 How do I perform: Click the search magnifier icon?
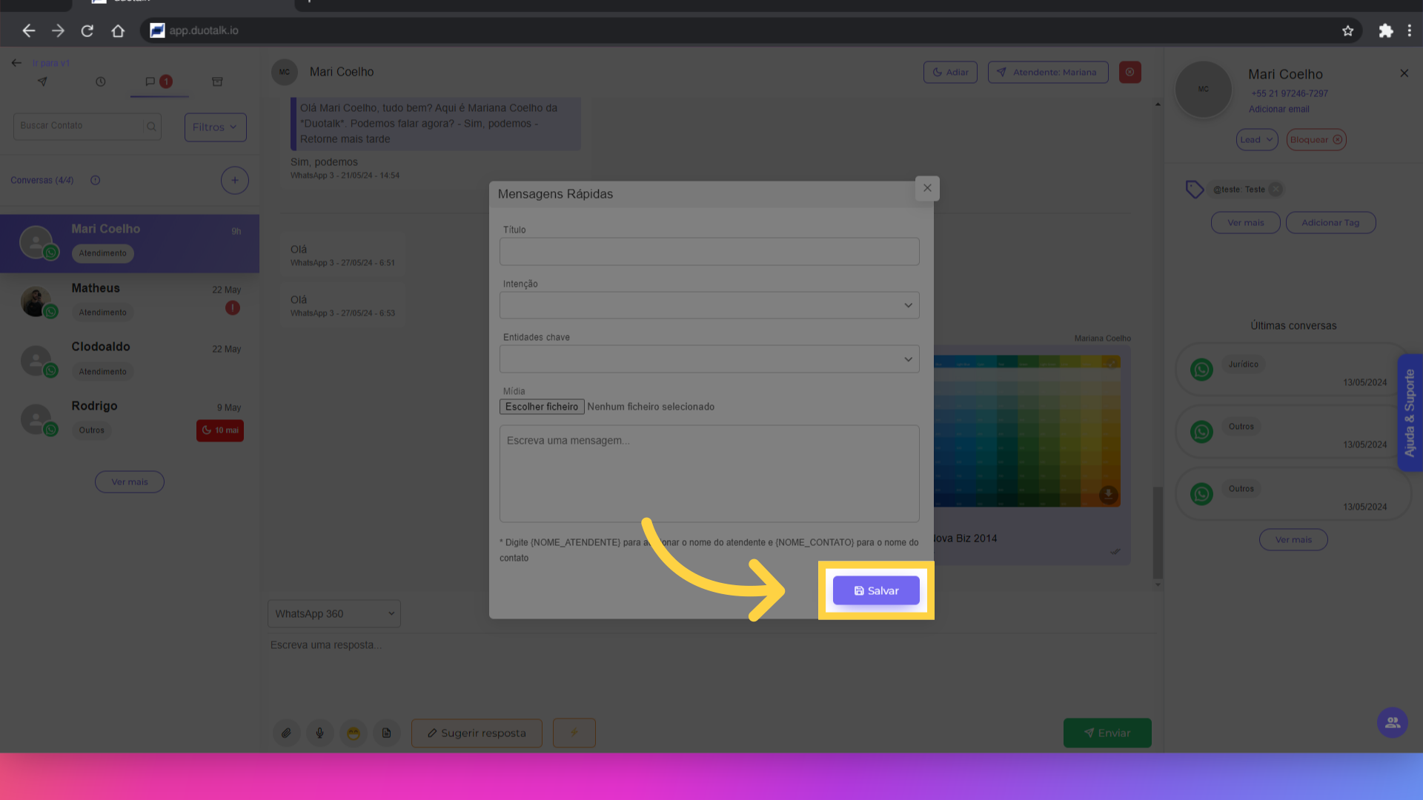click(x=151, y=127)
